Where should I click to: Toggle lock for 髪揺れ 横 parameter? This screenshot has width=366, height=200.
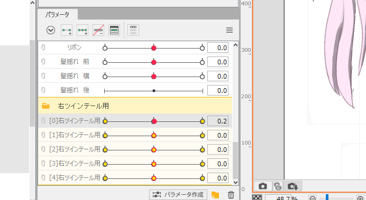pyautogui.click(x=43, y=76)
